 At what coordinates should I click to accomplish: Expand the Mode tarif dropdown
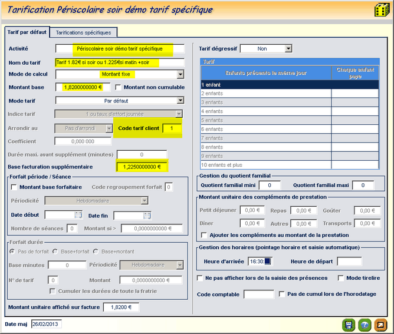(x=180, y=101)
